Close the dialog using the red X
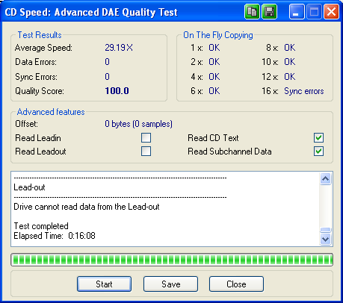 pos(331,12)
